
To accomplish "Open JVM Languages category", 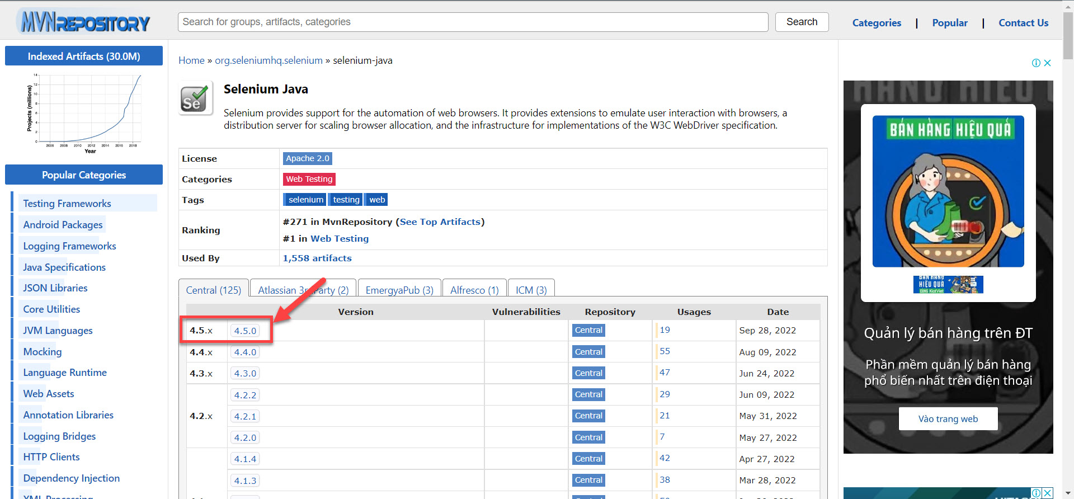I will [x=58, y=331].
